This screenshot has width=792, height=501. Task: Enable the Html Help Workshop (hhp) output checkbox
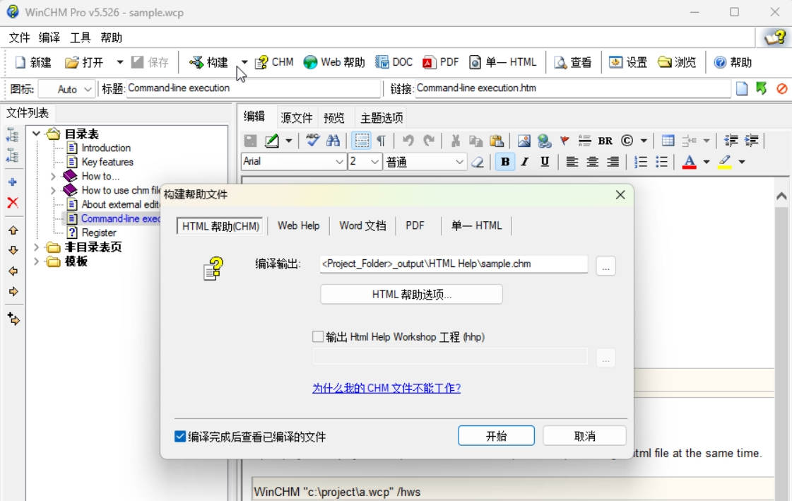click(x=318, y=336)
